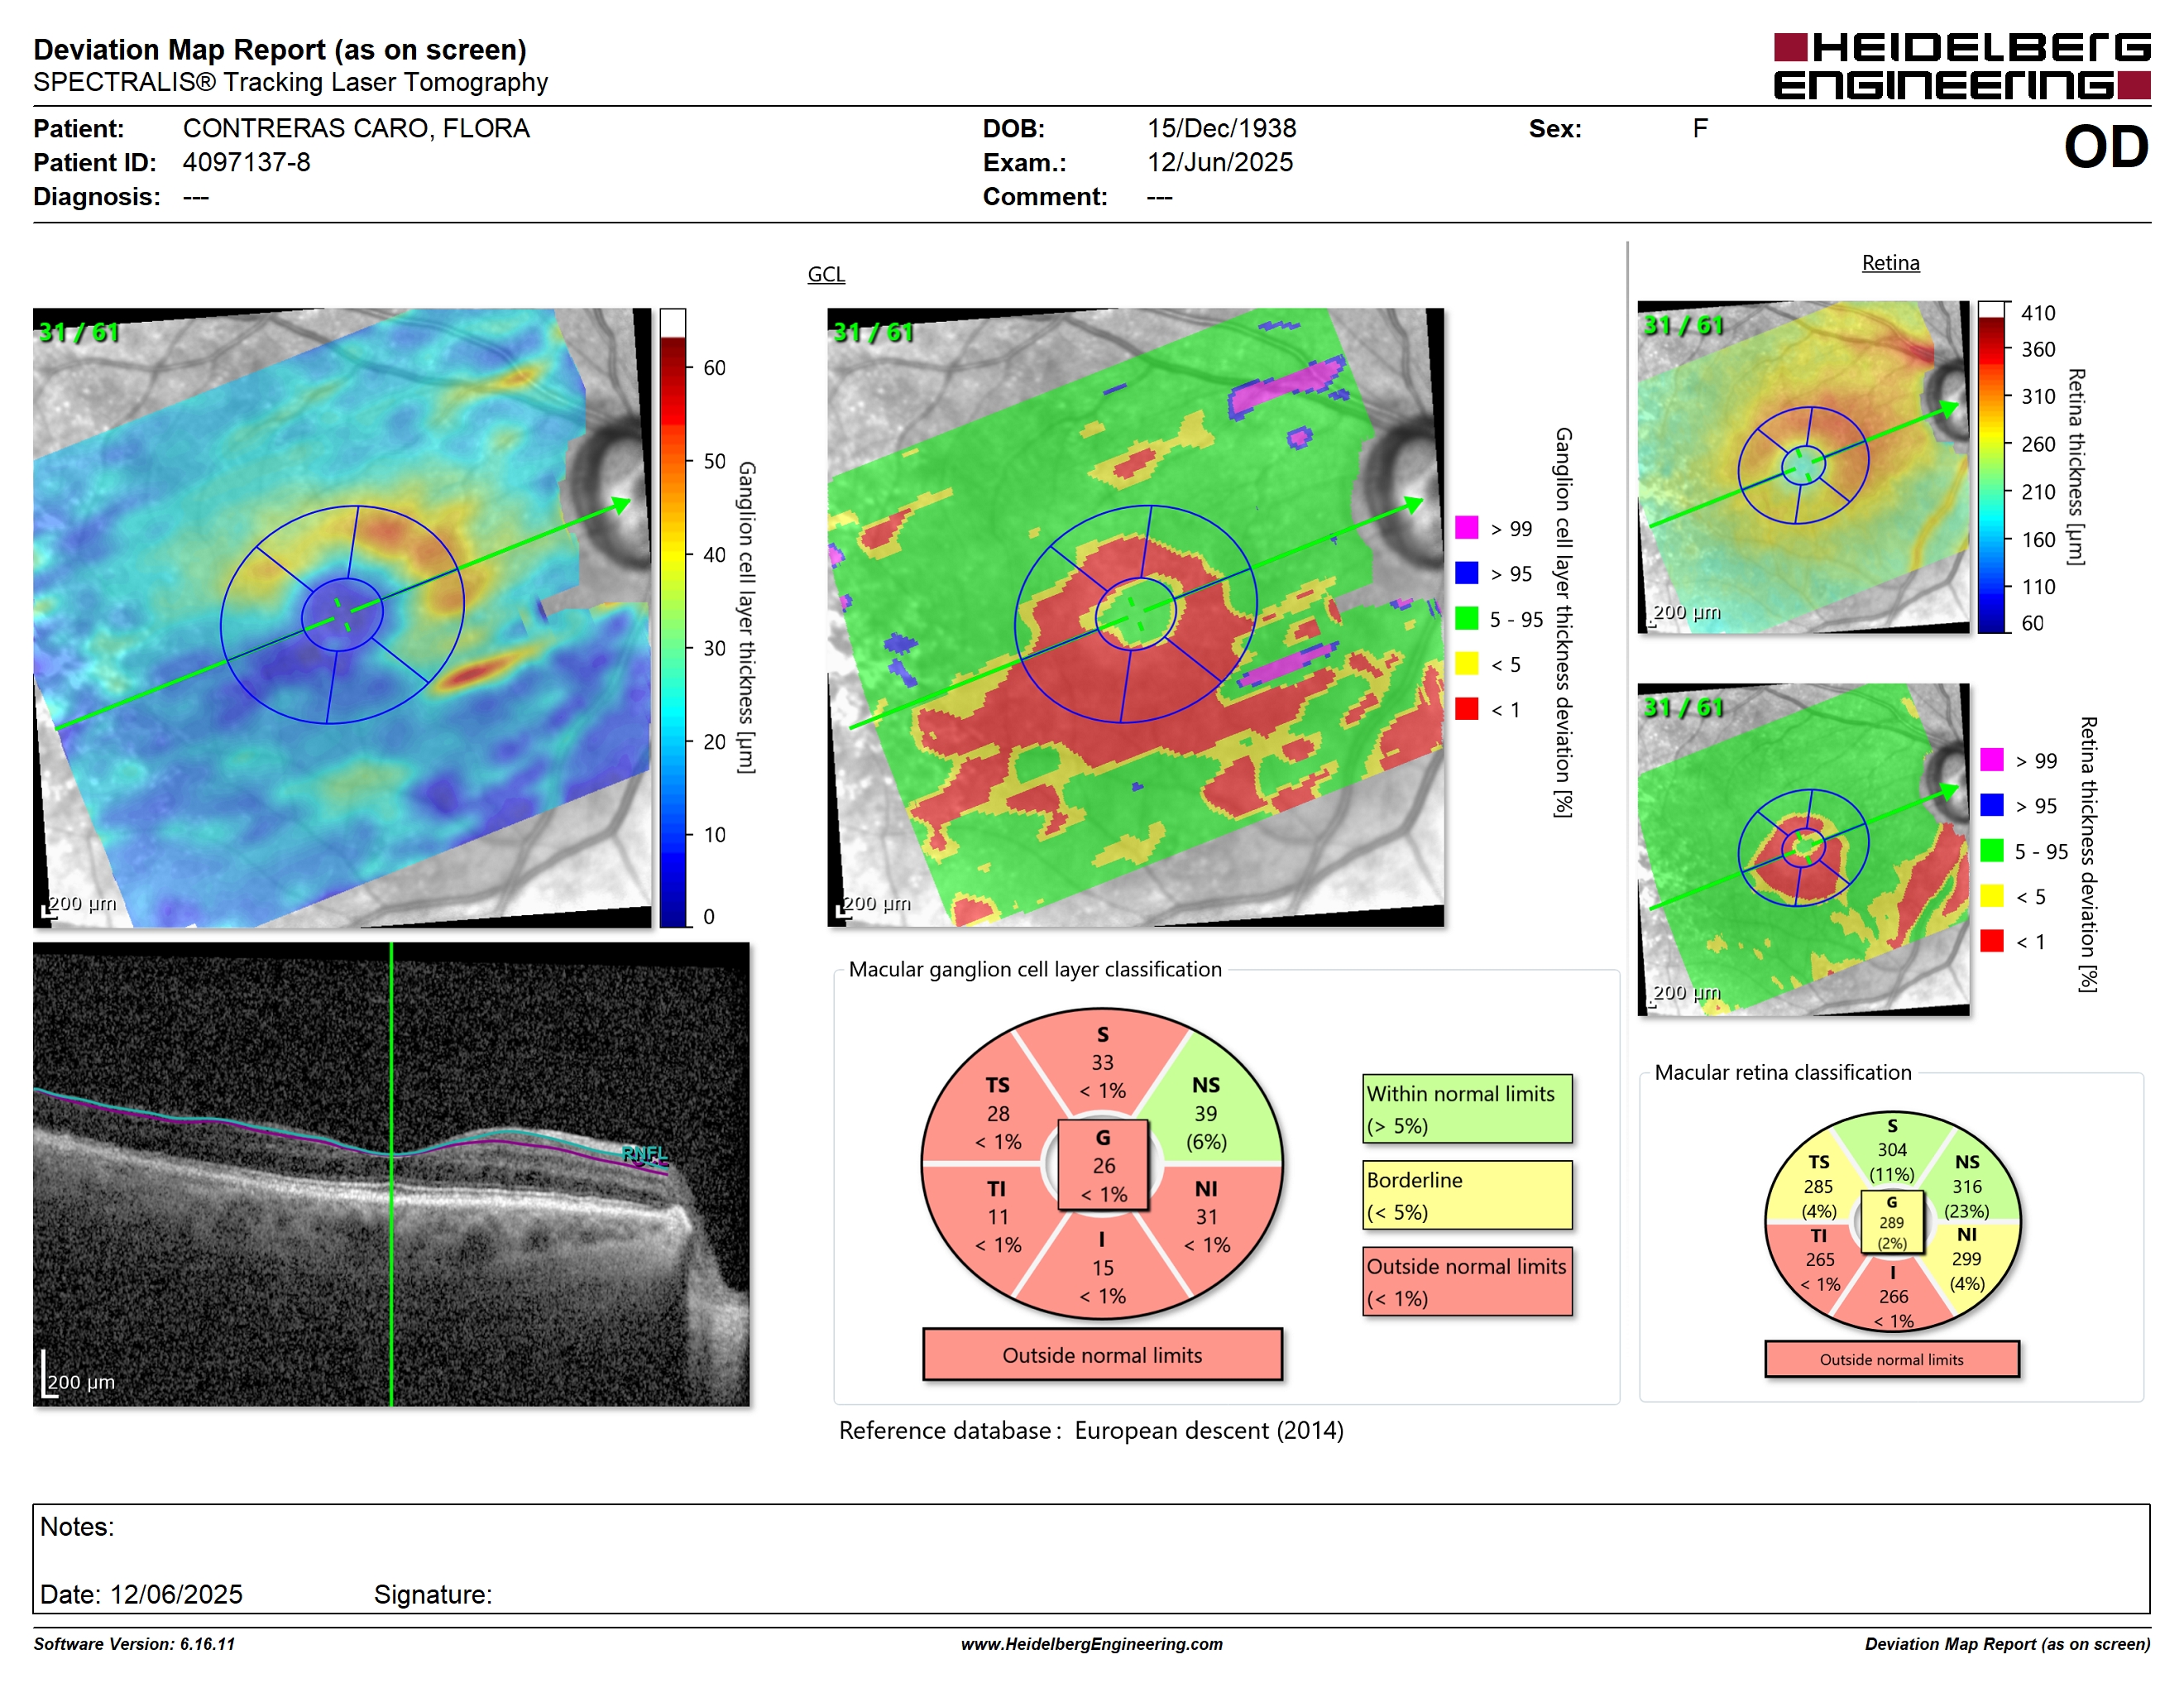Click the green scan position line on B-scan

coord(391,1174)
